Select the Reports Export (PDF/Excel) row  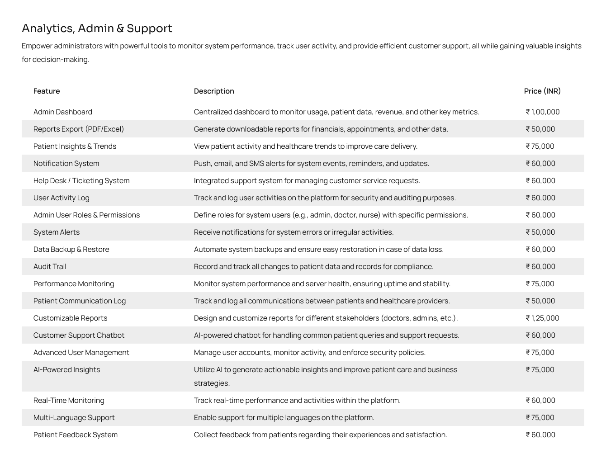click(x=303, y=129)
